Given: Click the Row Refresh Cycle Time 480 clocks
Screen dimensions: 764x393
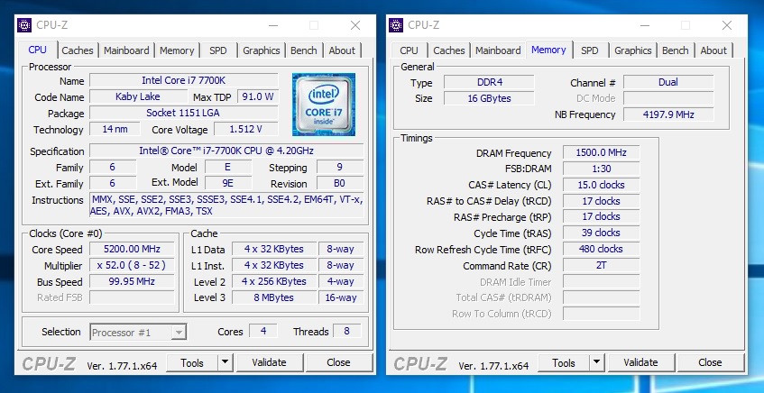Looking at the screenshot, I should (602, 249).
